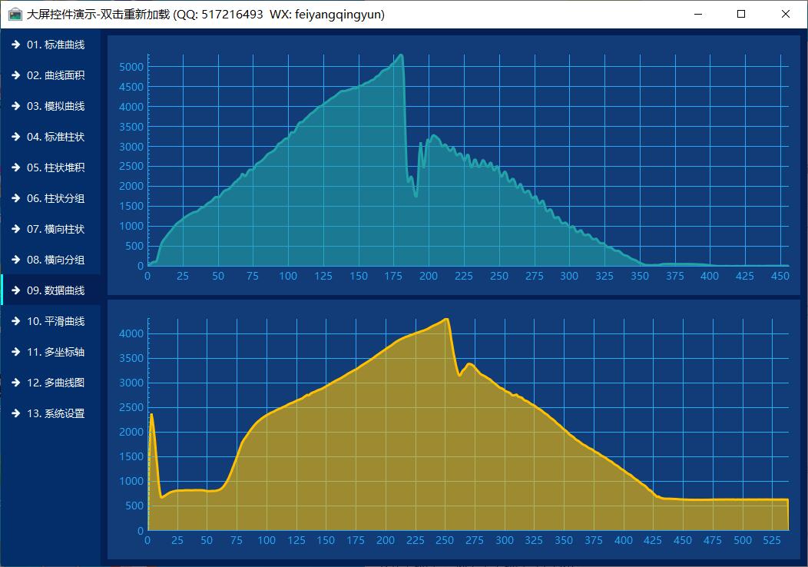This screenshot has width=808, height=567.
Task: Click the arrow icon beside 01. 标准曲线
Action: click(15, 45)
